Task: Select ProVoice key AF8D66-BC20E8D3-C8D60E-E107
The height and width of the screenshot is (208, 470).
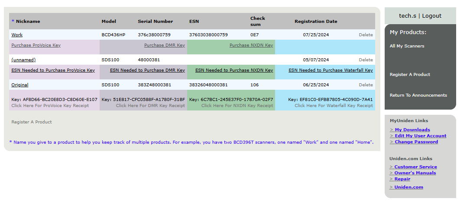Action: (x=60, y=99)
